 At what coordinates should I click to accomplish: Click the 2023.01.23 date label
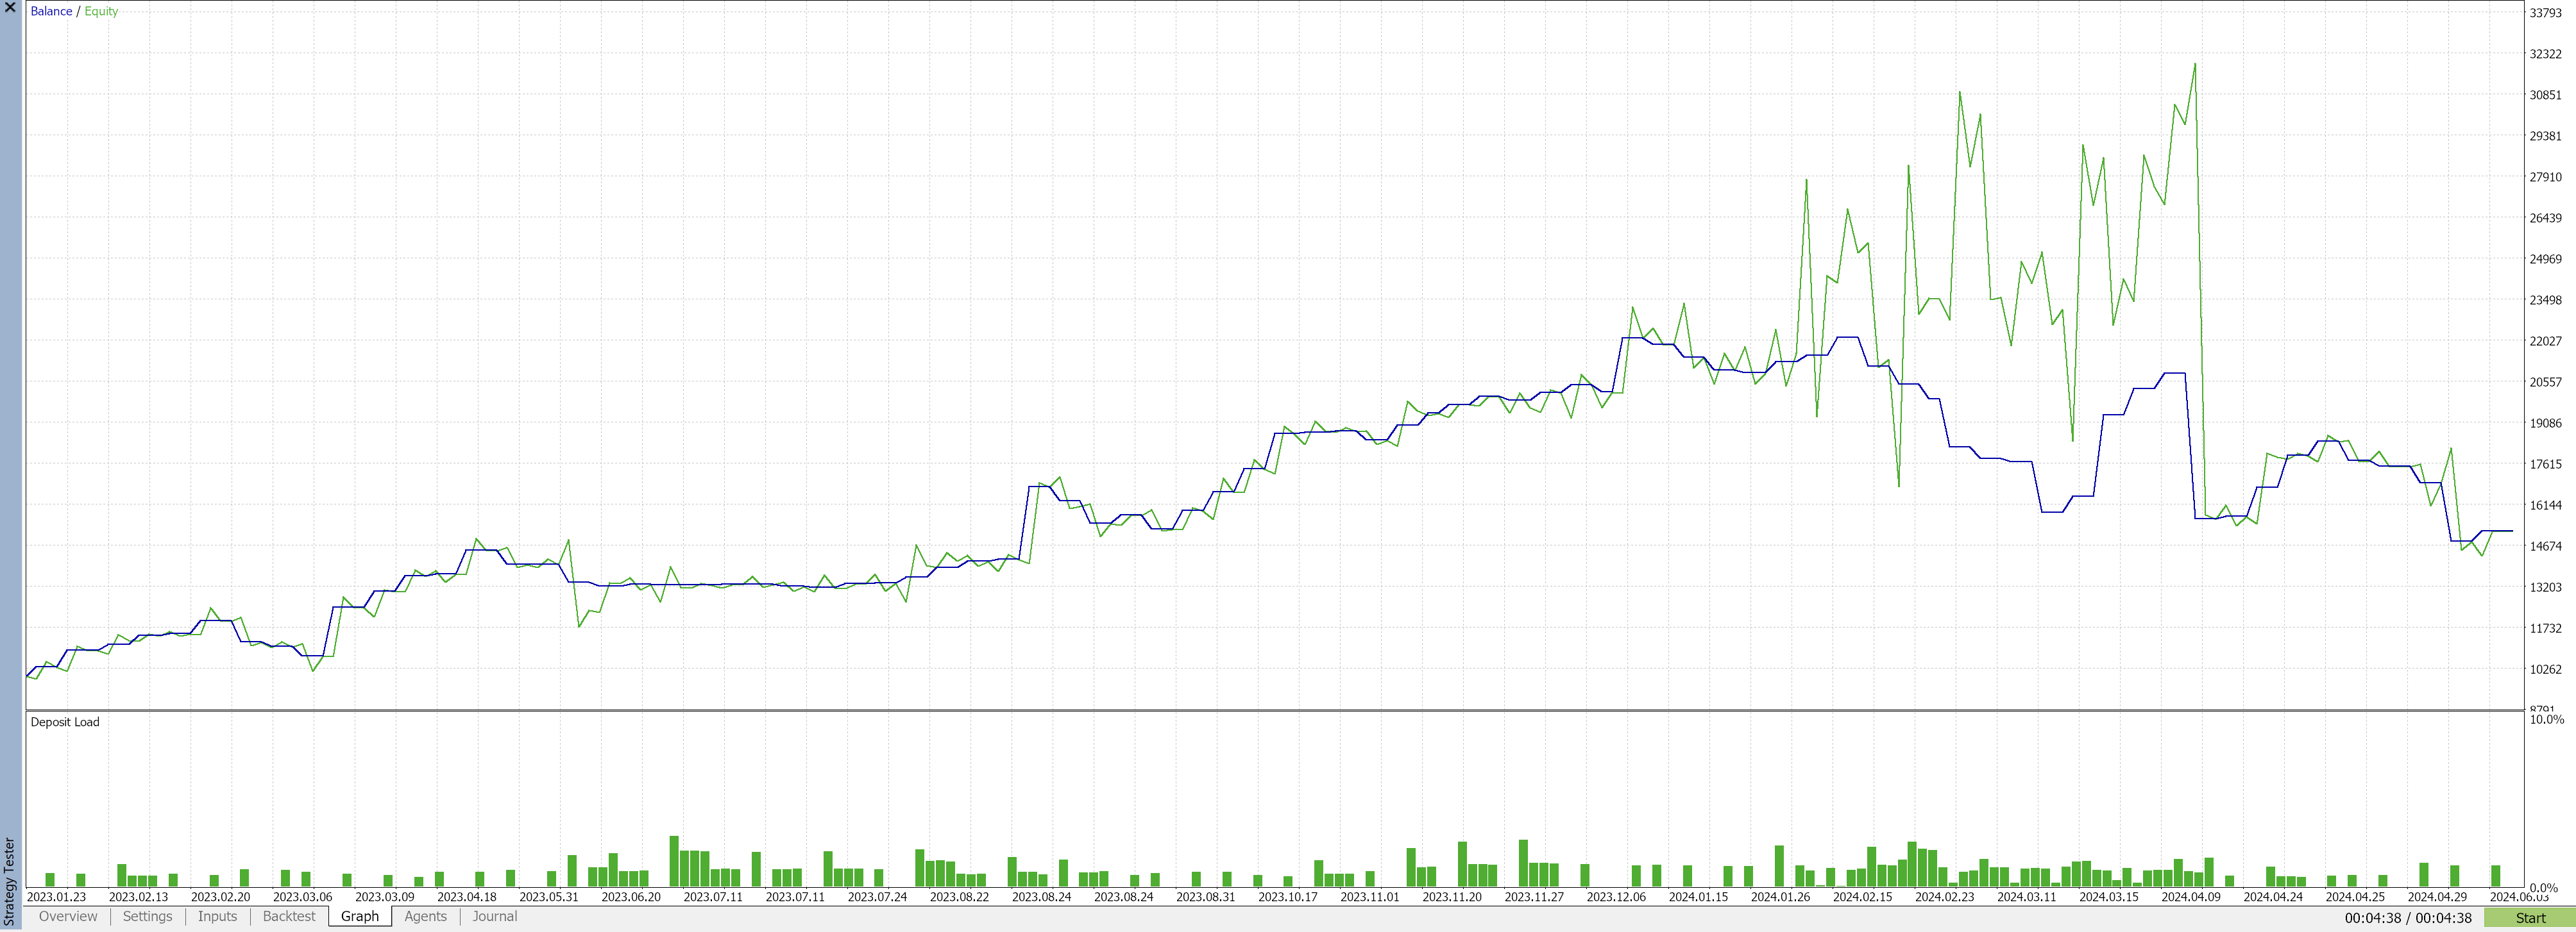coord(56,897)
